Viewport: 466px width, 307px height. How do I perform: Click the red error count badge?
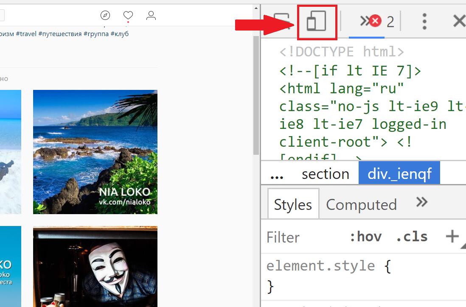pyautogui.click(x=375, y=21)
